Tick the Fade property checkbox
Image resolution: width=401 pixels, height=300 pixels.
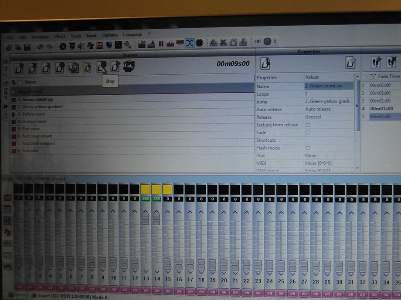click(308, 133)
